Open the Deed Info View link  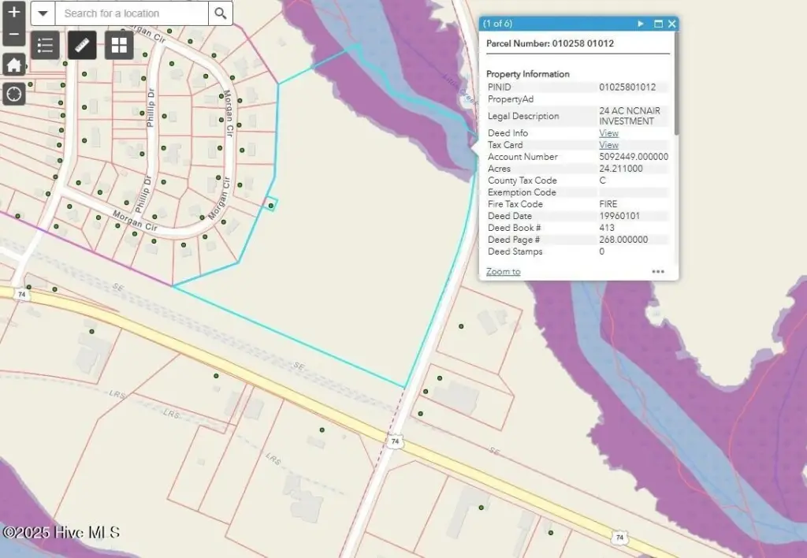point(608,133)
